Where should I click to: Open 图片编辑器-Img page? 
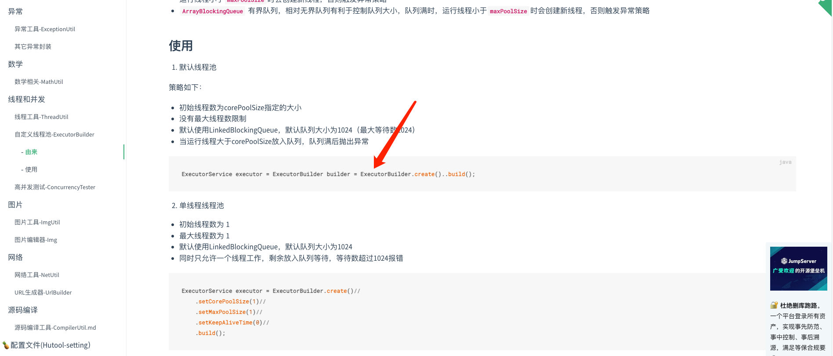[x=36, y=240]
